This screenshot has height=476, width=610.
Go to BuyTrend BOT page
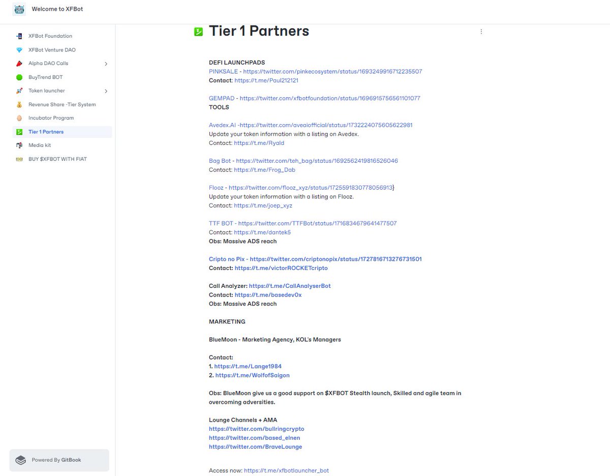[x=46, y=77]
